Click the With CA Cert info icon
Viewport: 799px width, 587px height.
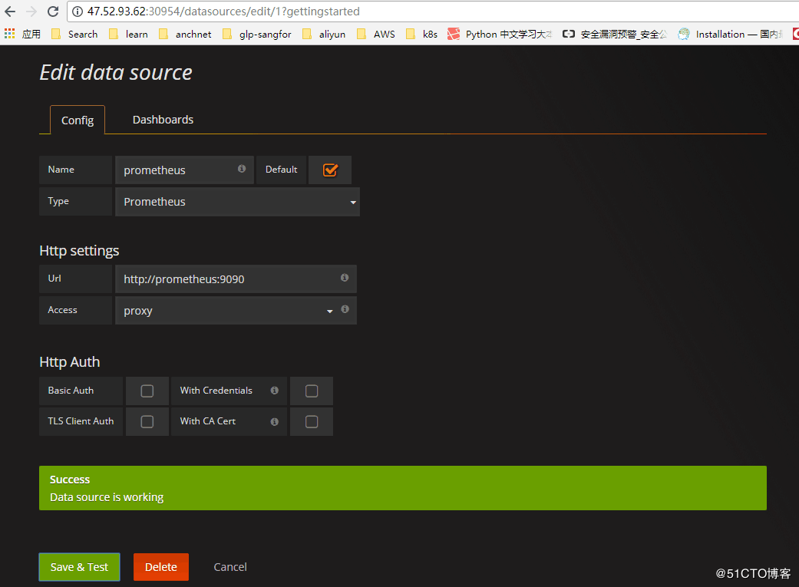pyautogui.click(x=274, y=422)
